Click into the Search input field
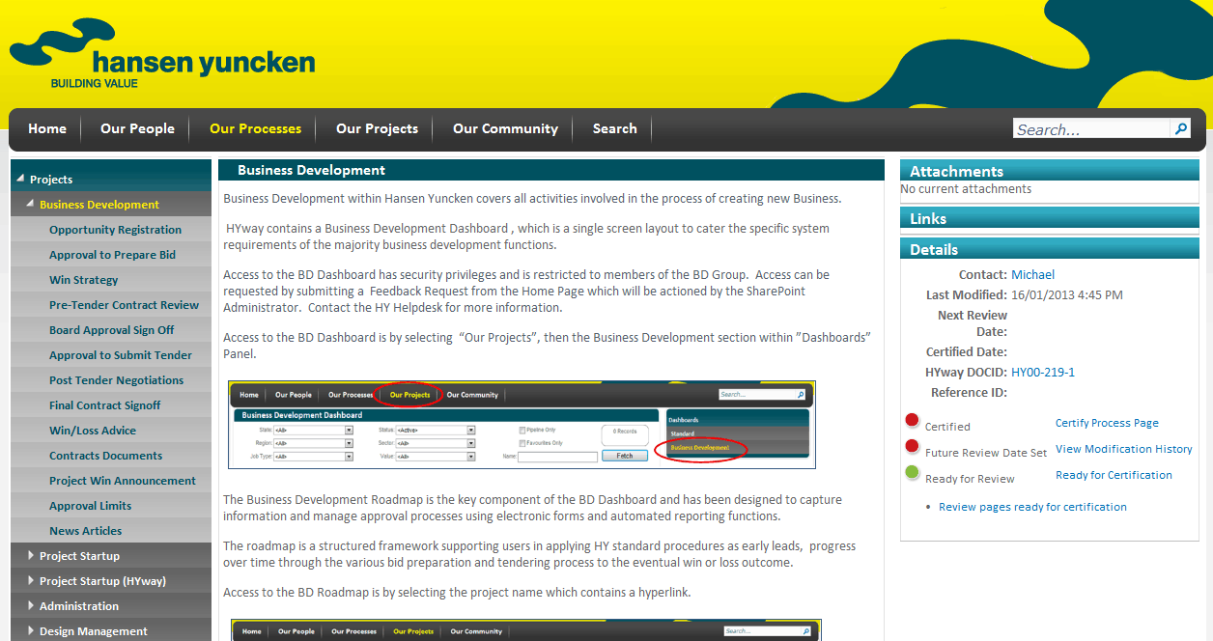The height and width of the screenshot is (641, 1213). click(1091, 129)
